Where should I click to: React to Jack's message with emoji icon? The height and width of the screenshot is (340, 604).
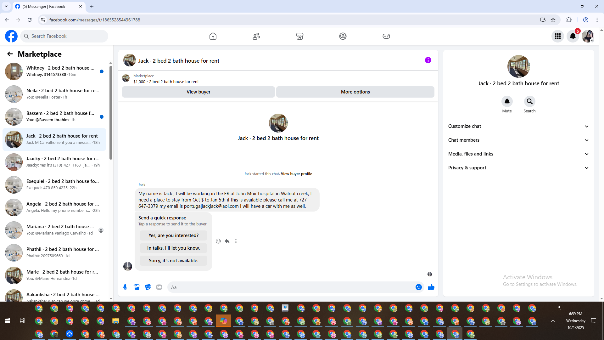218,241
